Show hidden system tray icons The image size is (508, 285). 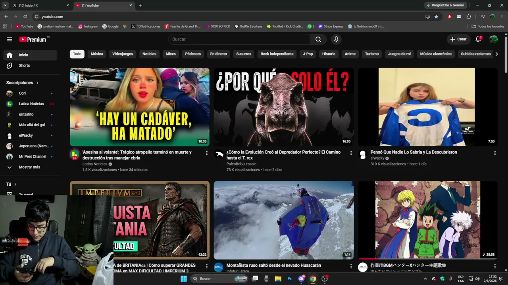pyautogui.click(x=425, y=279)
